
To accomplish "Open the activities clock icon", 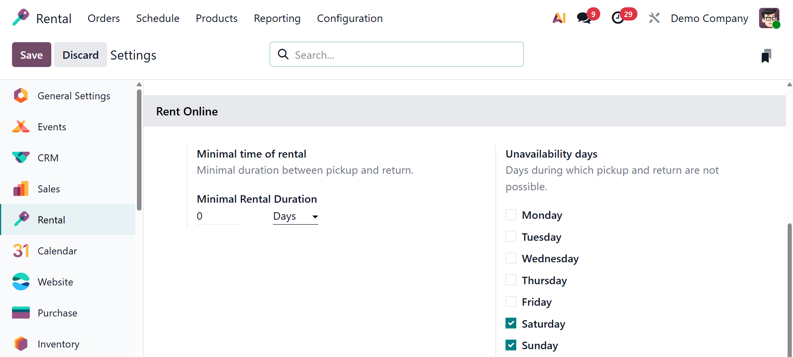I will 618,18.
